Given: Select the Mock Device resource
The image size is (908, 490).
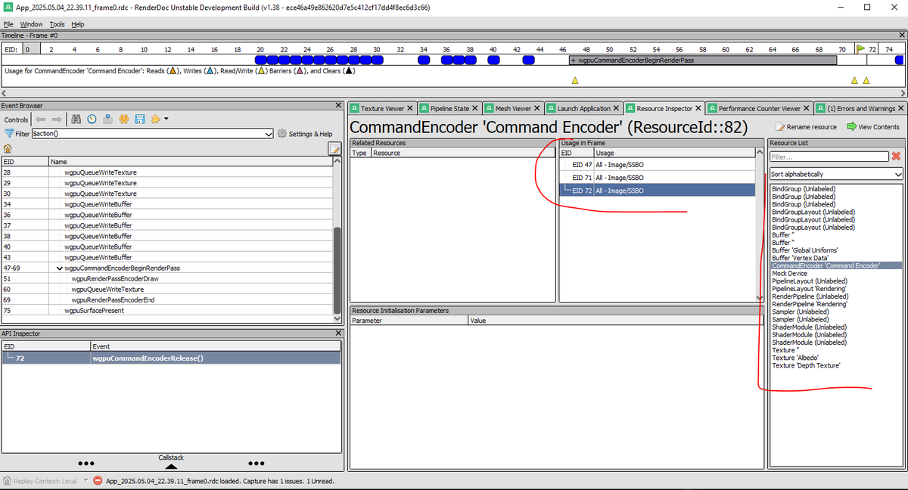Looking at the screenshot, I should [x=789, y=274].
